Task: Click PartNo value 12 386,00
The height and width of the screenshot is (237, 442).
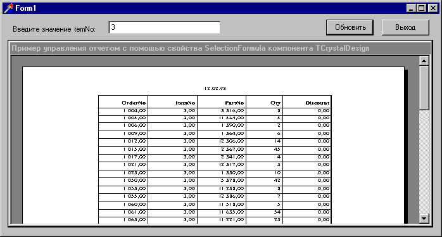Action: 232,196
